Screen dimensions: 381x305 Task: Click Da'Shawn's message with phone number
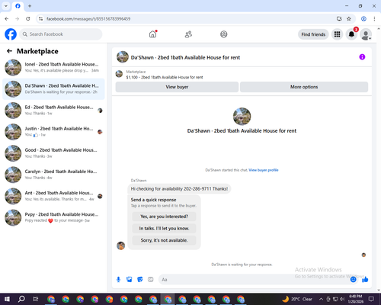point(179,189)
